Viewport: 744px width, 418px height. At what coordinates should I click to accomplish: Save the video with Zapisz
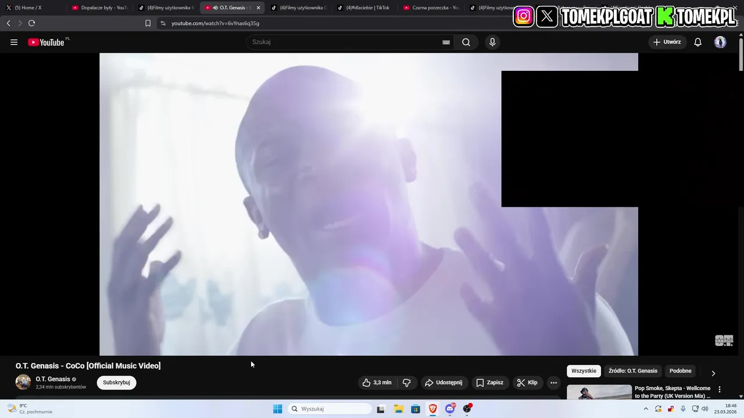point(490,383)
